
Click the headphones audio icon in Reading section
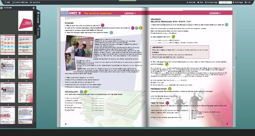click(141, 28)
